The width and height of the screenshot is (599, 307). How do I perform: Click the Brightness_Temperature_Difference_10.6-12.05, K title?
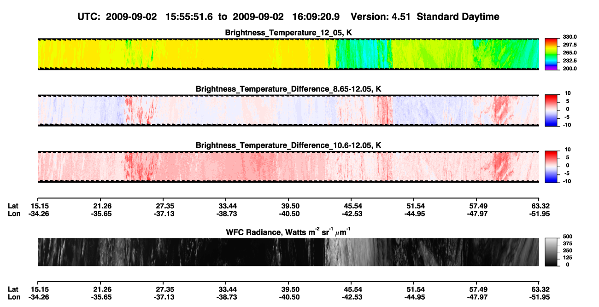pyautogui.click(x=288, y=145)
